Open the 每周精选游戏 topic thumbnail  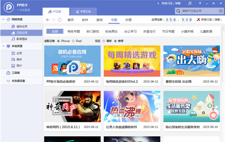point(132,61)
